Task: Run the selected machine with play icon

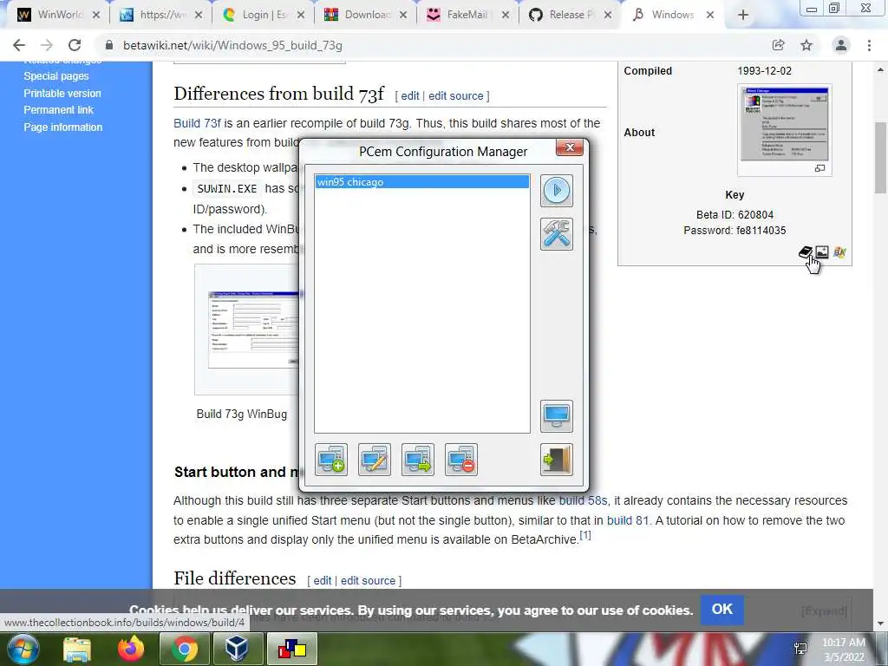Action: coord(556,190)
